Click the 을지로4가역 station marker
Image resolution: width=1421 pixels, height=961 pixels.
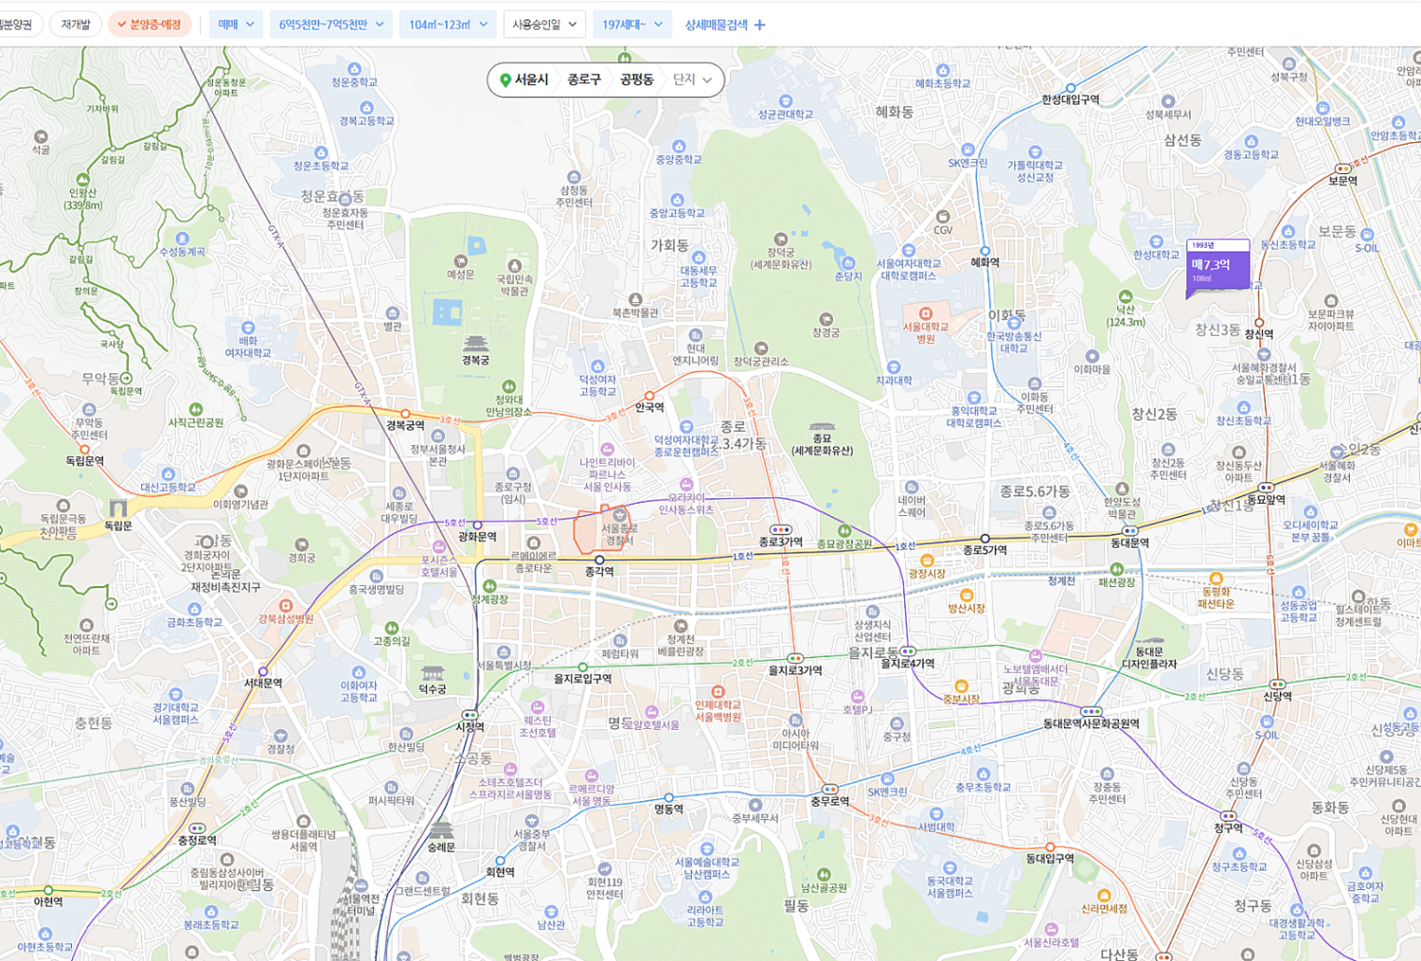[x=907, y=652]
